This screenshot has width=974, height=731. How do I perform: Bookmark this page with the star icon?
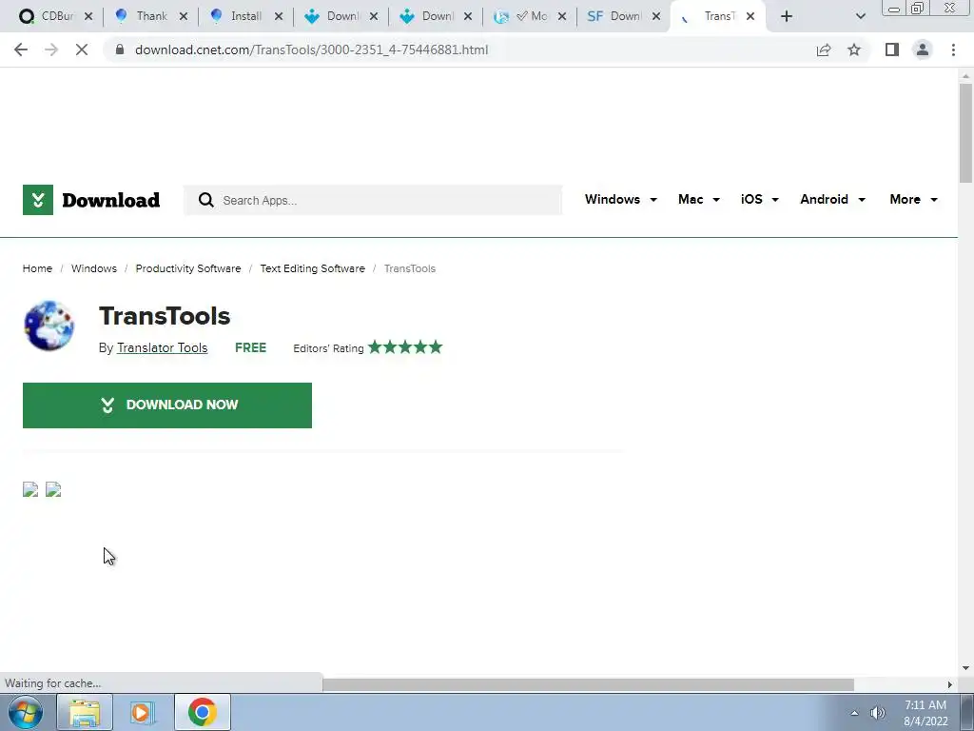pyautogui.click(x=854, y=49)
